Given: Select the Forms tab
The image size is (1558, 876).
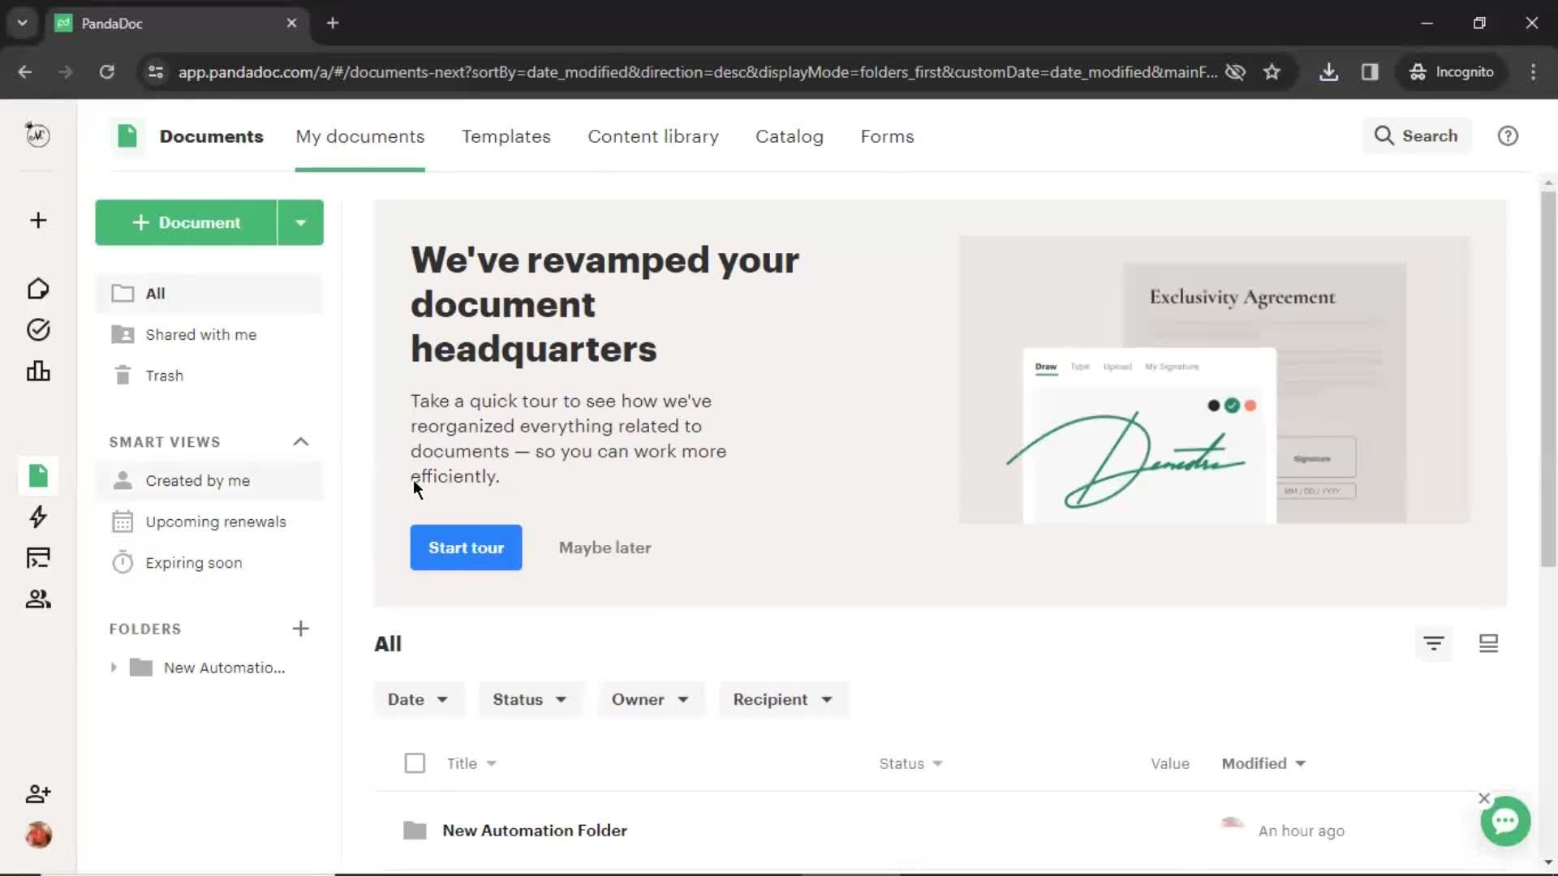Looking at the screenshot, I should 887,135.
